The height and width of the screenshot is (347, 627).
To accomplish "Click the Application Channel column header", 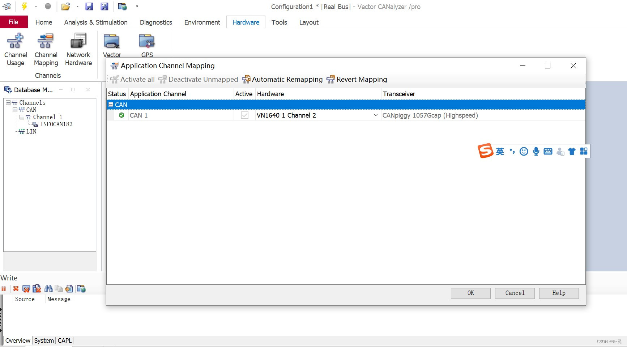I will coord(181,94).
